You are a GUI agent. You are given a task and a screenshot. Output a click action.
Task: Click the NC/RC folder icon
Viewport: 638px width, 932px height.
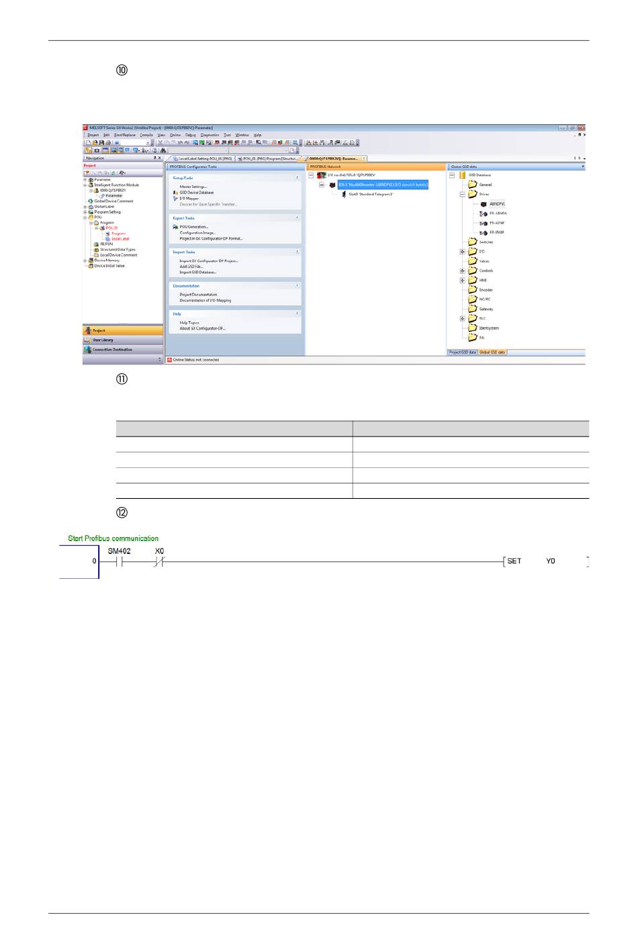[472, 299]
